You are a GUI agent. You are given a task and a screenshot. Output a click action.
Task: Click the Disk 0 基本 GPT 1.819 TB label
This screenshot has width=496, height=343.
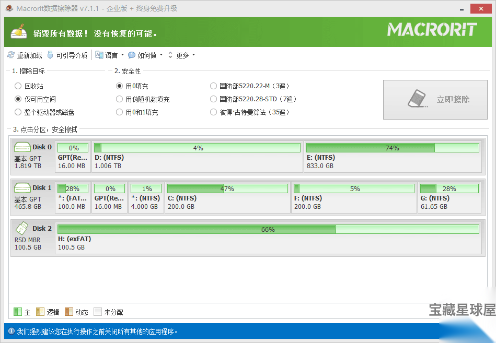click(x=28, y=162)
